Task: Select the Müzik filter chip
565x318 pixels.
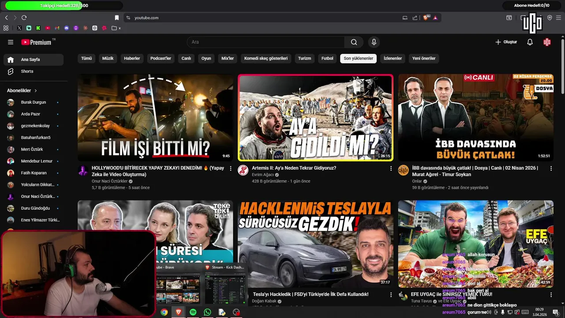Action: click(x=108, y=58)
